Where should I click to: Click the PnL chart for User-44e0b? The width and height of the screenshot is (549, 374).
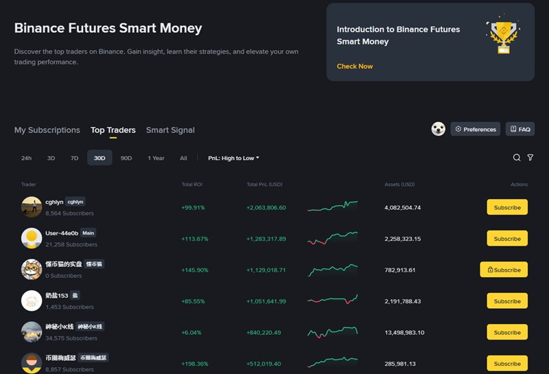click(x=332, y=238)
